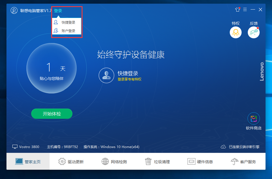Click the 快捷登录 avatar circle icon

(x=106, y=75)
